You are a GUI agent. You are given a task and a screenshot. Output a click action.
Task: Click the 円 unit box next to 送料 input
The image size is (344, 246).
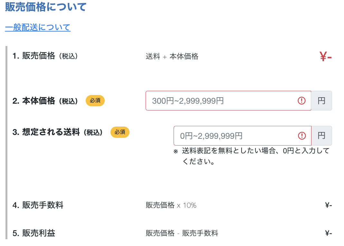[321, 136]
